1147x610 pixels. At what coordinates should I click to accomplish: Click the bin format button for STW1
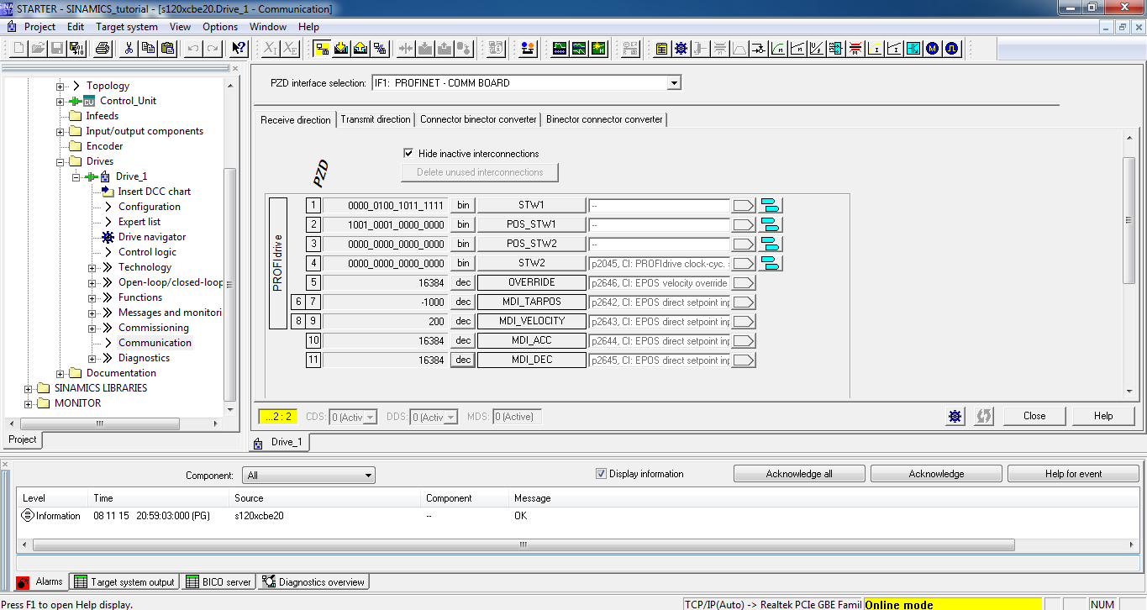click(463, 205)
